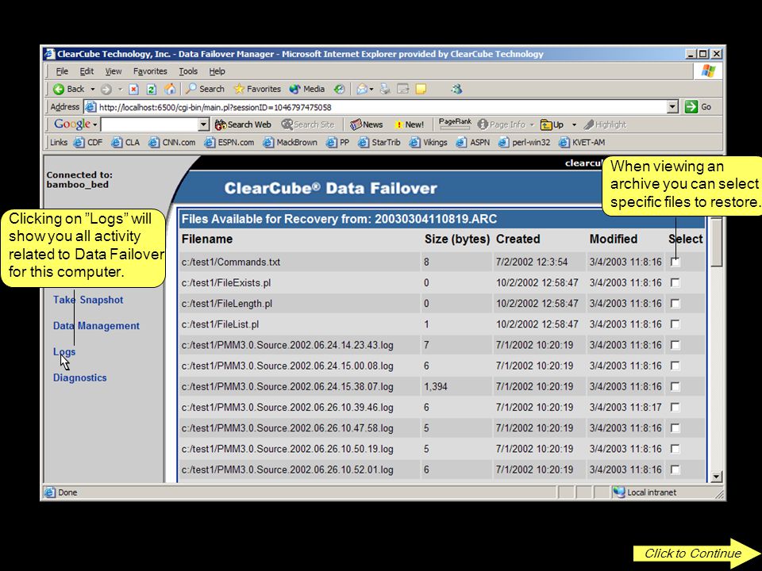Open the Mail icon dropdown arrow

(x=371, y=89)
